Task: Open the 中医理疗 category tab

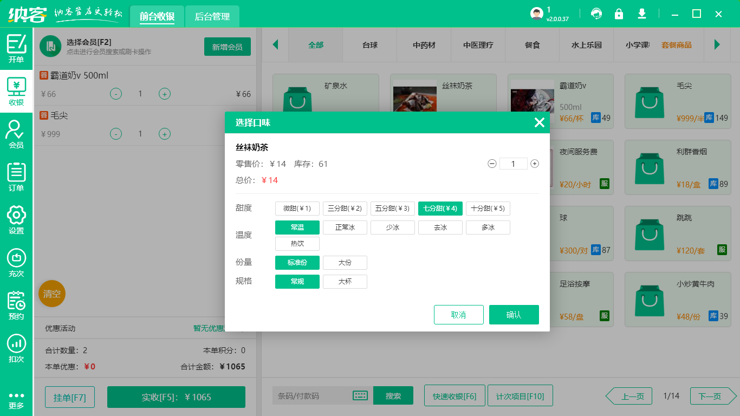Action: (478, 45)
